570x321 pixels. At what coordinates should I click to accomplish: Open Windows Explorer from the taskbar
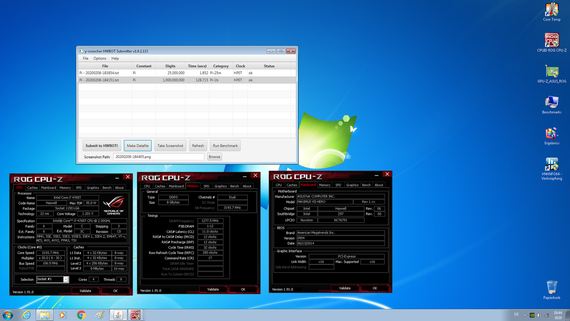tap(45, 315)
